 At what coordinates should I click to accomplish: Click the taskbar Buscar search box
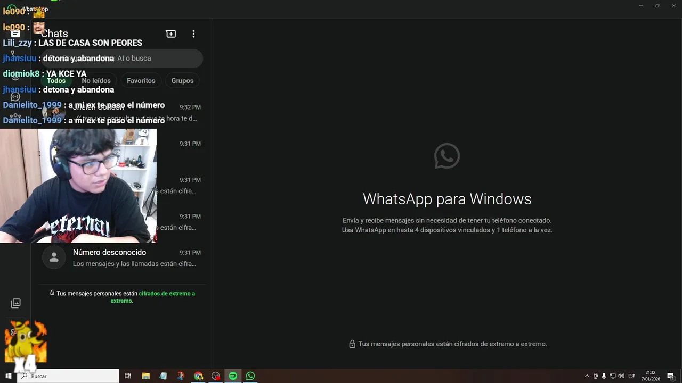pos(69,376)
